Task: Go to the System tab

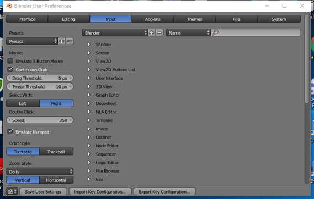Action: click(x=279, y=19)
